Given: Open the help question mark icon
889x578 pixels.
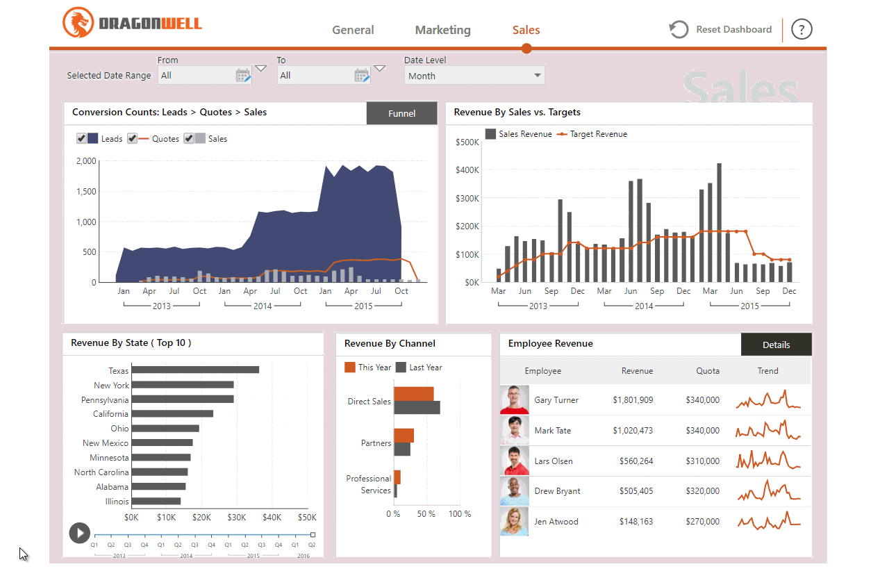Looking at the screenshot, I should click(801, 29).
